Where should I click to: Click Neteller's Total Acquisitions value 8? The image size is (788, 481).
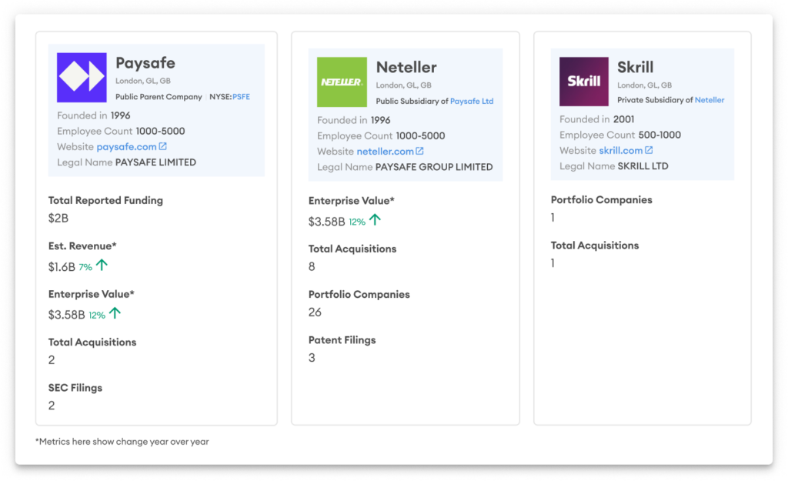pos(312,266)
